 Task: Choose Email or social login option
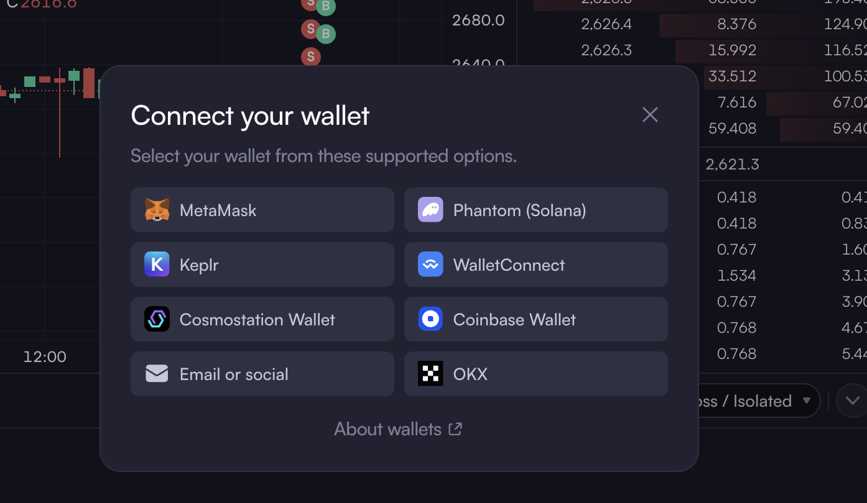click(x=262, y=374)
